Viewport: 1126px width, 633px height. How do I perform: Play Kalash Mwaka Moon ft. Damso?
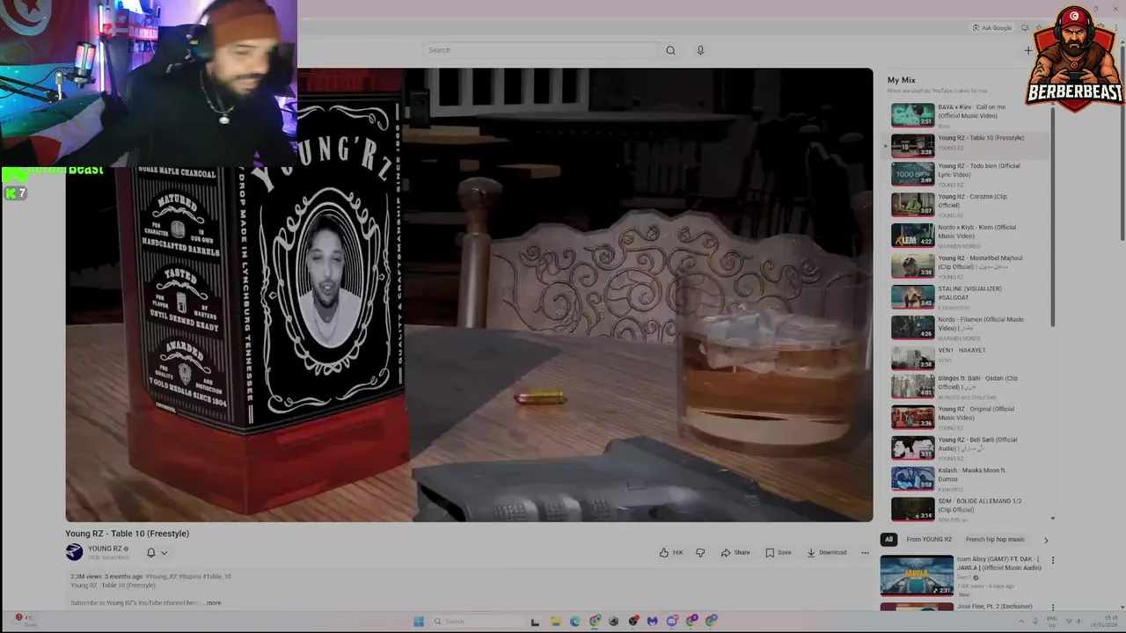click(969, 478)
